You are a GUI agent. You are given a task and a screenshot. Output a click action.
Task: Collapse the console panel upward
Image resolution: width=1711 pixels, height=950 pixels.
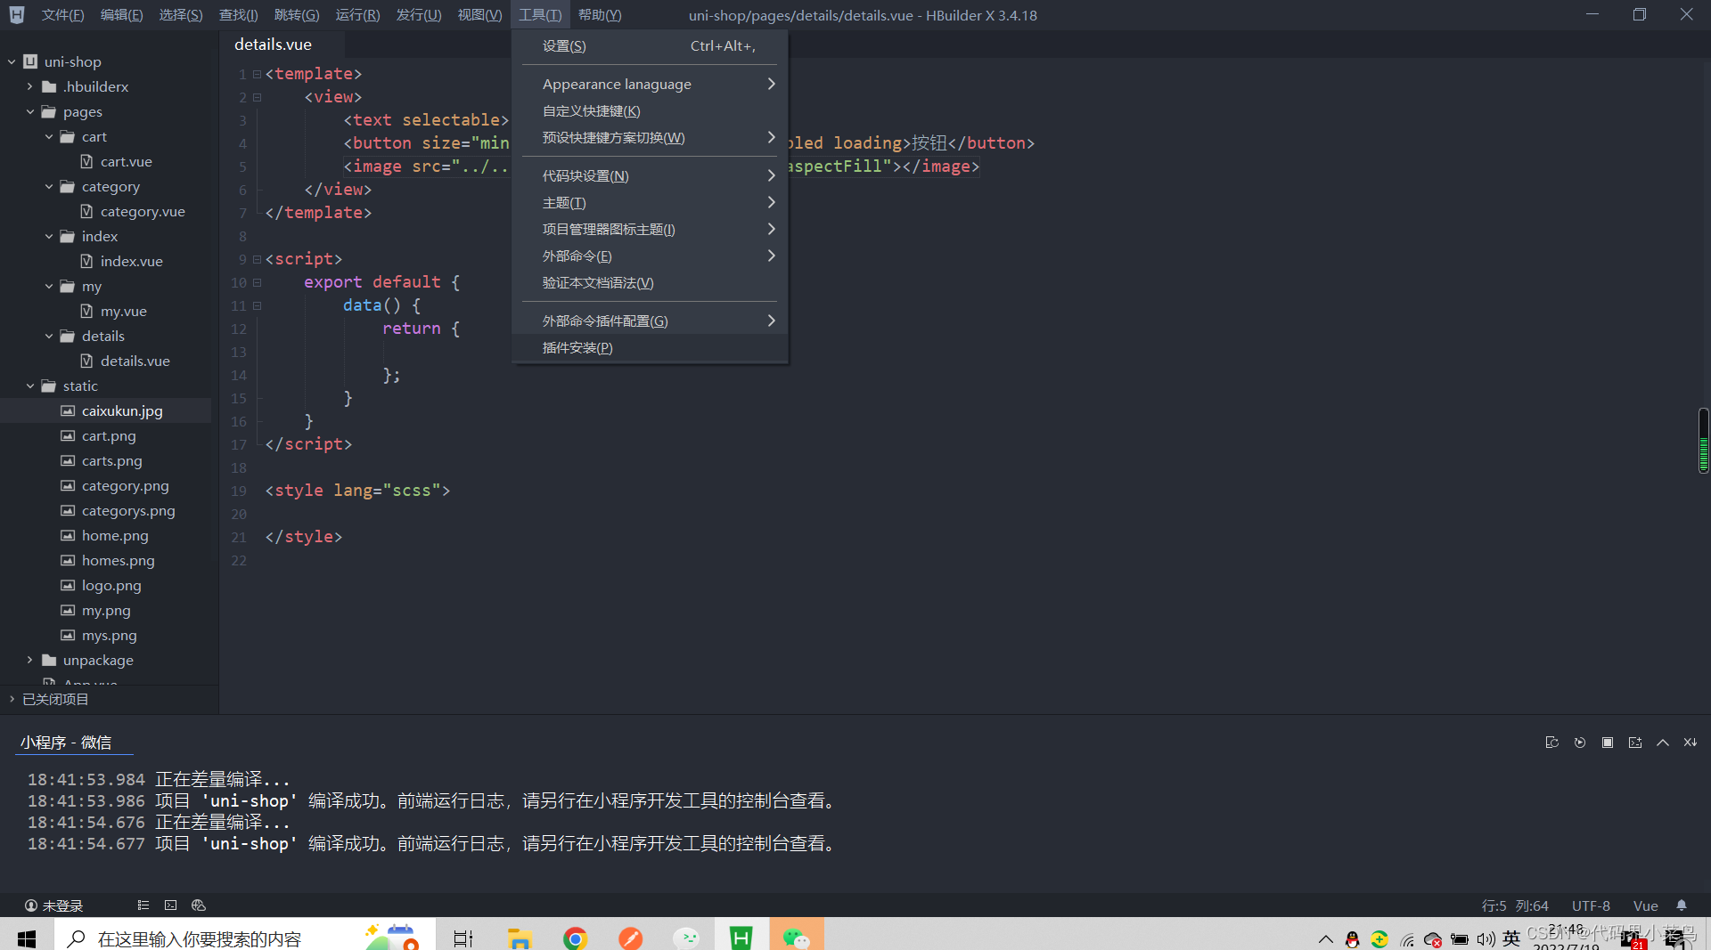pyautogui.click(x=1662, y=743)
